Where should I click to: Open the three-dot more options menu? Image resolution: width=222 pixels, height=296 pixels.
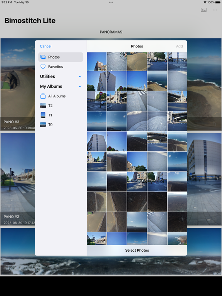[215, 10]
